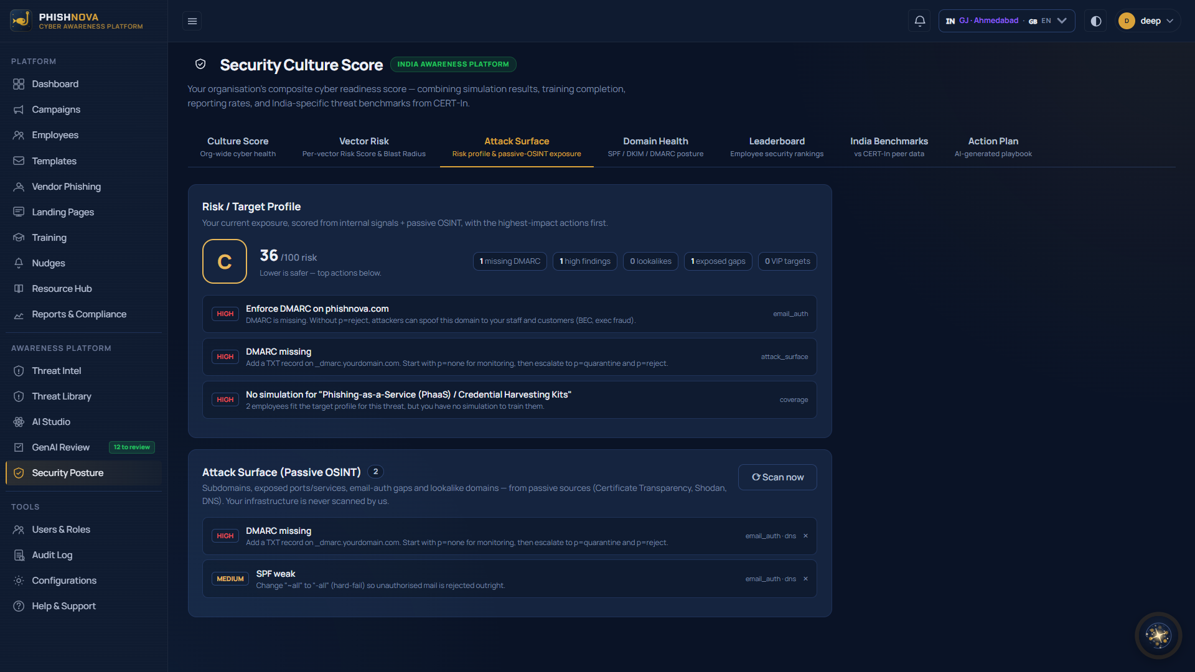The height and width of the screenshot is (672, 1195).
Task: Click the Templates envelope icon
Action: coord(19,161)
